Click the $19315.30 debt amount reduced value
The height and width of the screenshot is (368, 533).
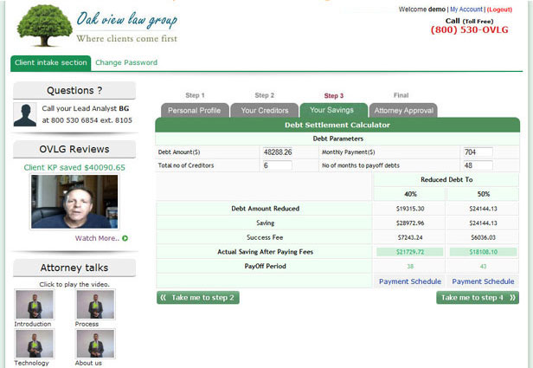(410, 209)
